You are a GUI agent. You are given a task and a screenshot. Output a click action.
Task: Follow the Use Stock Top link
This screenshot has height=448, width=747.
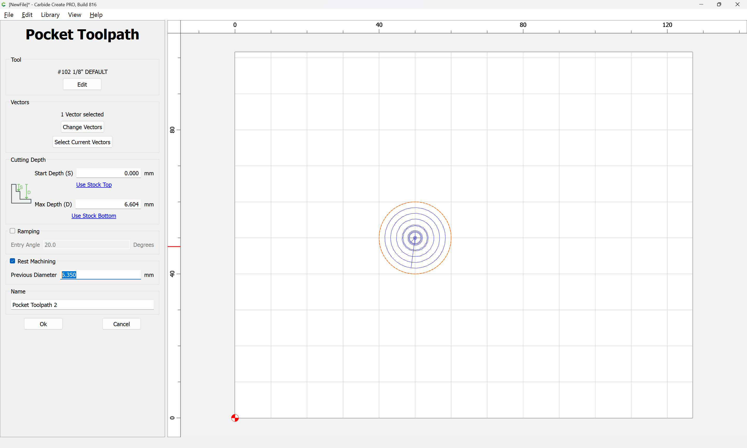coord(94,184)
